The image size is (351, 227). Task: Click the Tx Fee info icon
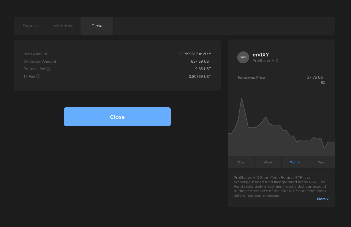click(38, 76)
